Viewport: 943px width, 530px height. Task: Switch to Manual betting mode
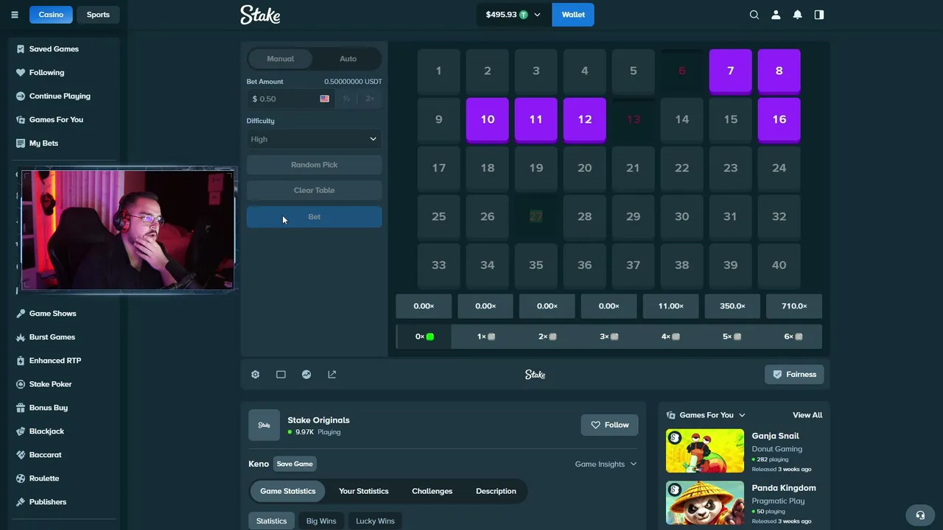[280, 59]
